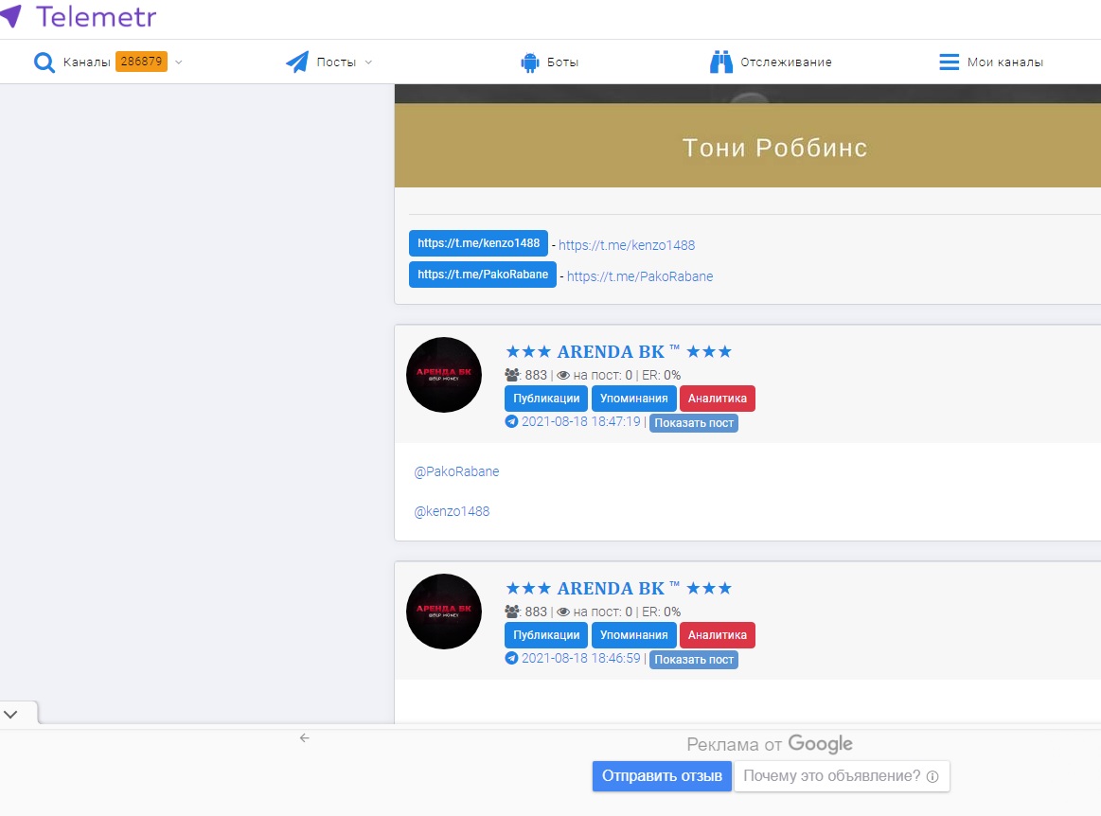Click the binoculars icon beside Отслеживание
Screen dimensions: 1101x816
click(x=721, y=62)
